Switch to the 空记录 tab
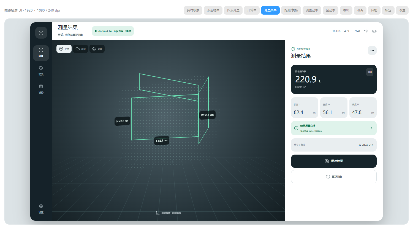 (330, 10)
